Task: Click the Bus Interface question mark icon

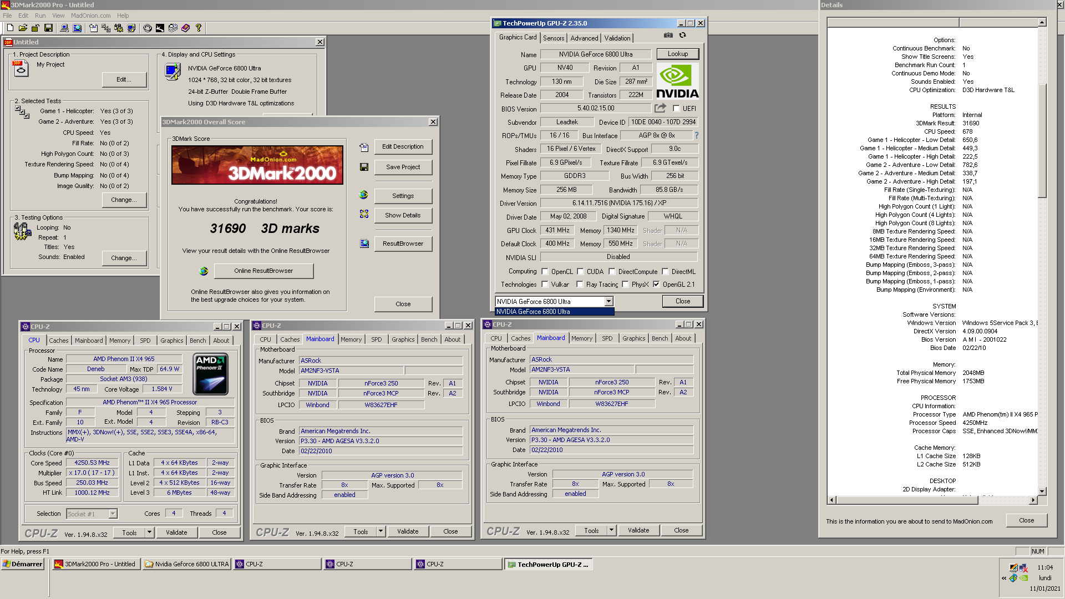Action: (x=697, y=135)
